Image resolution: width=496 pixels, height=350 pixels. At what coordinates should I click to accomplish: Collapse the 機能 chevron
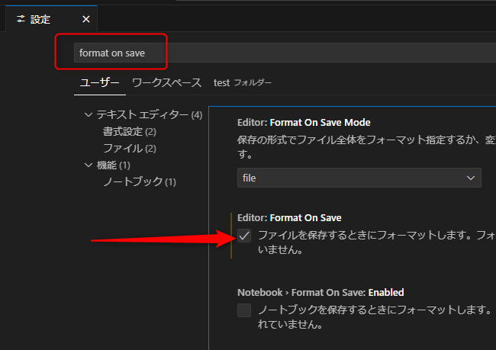(89, 165)
